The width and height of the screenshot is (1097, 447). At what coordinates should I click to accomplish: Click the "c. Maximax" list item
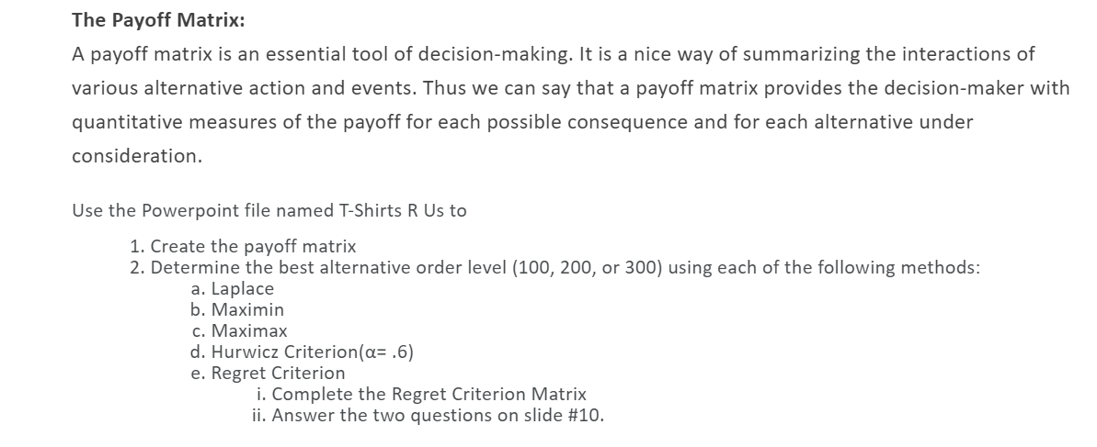238,330
